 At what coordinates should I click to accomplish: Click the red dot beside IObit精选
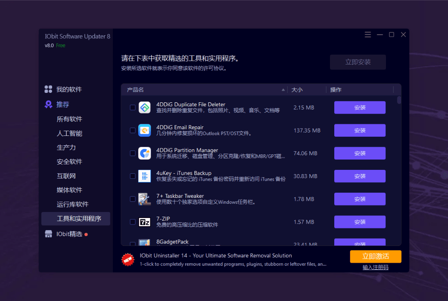[86, 234]
